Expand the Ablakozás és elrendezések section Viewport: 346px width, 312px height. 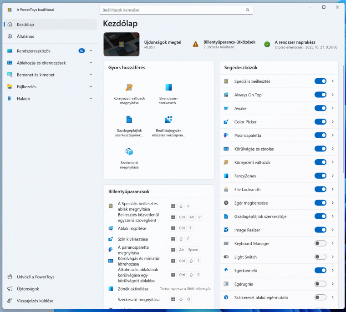click(91, 63)
